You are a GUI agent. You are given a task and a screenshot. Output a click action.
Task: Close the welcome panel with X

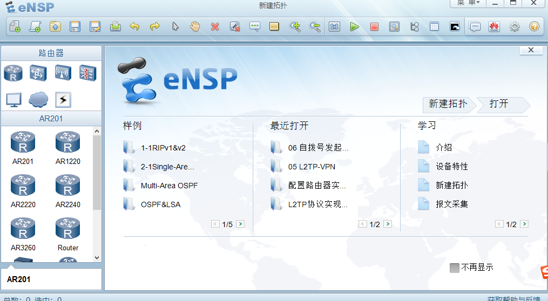pyautogui.click(x=531, y=50)
